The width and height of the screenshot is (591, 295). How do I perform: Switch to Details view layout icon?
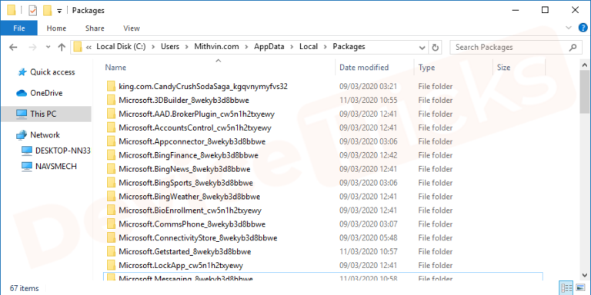566,289
